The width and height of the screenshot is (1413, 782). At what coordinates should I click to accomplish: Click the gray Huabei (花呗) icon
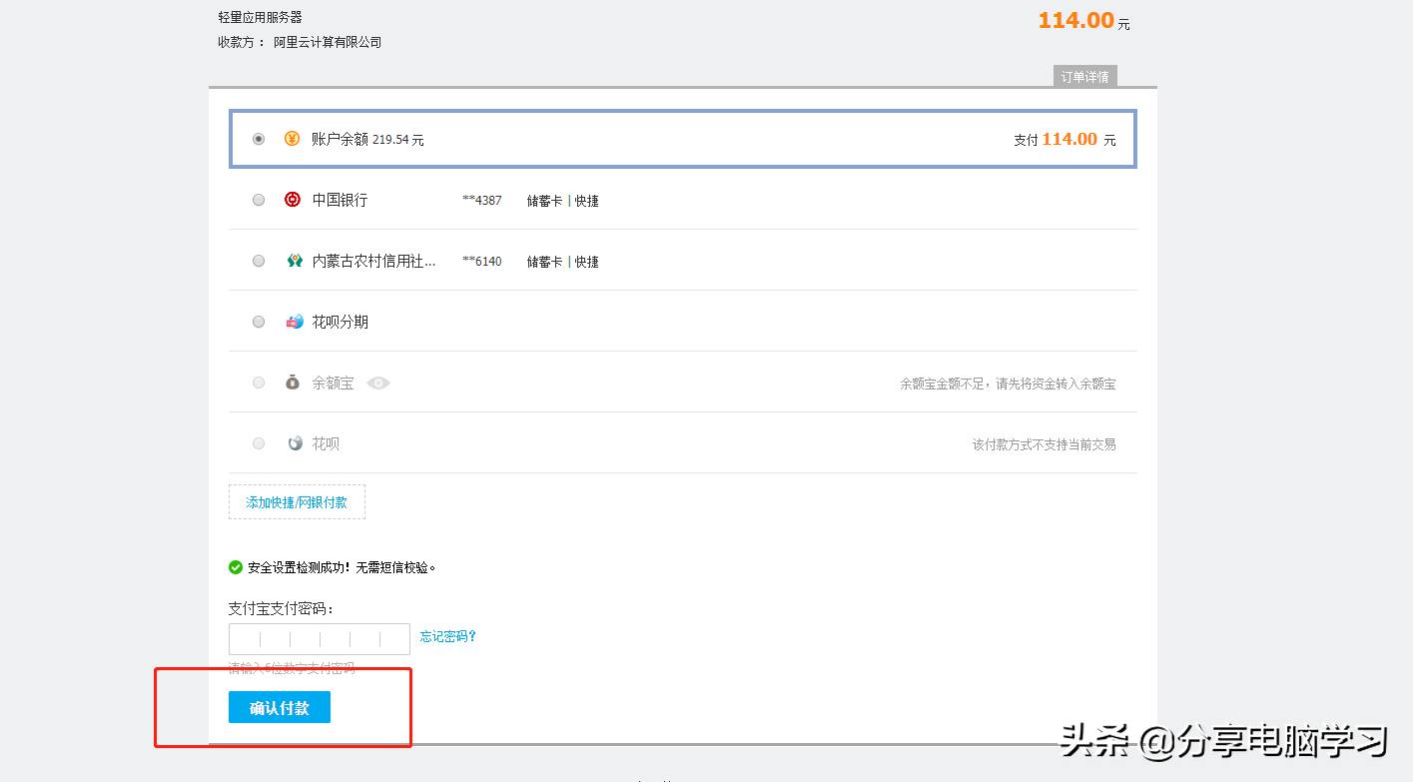295,443
